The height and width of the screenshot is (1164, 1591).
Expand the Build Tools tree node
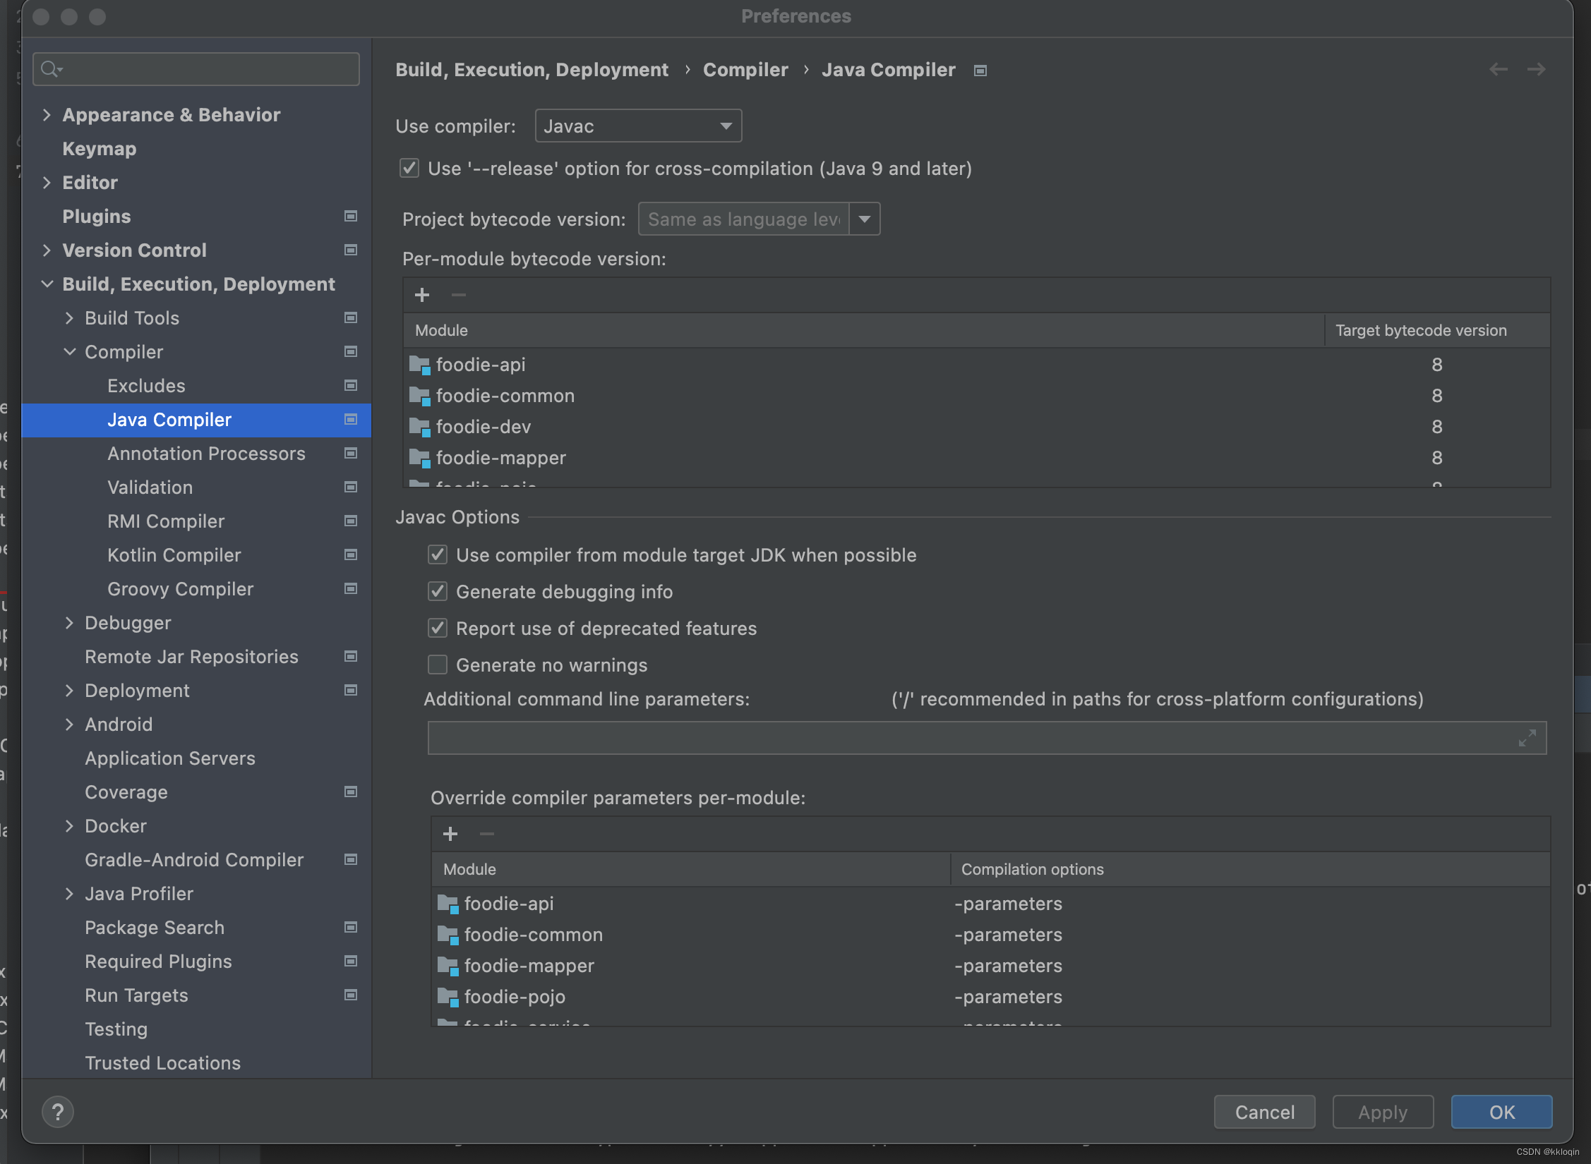[69, 318]
